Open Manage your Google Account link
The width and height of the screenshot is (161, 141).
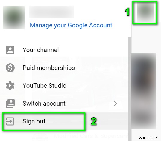(x=71, y=25)
